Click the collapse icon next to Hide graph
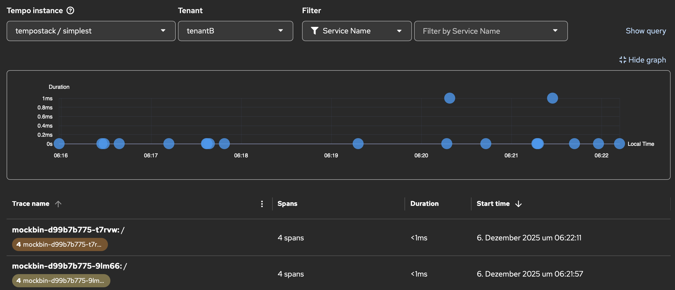This screenshot has height=290, width=675. [x=623, y=60]
